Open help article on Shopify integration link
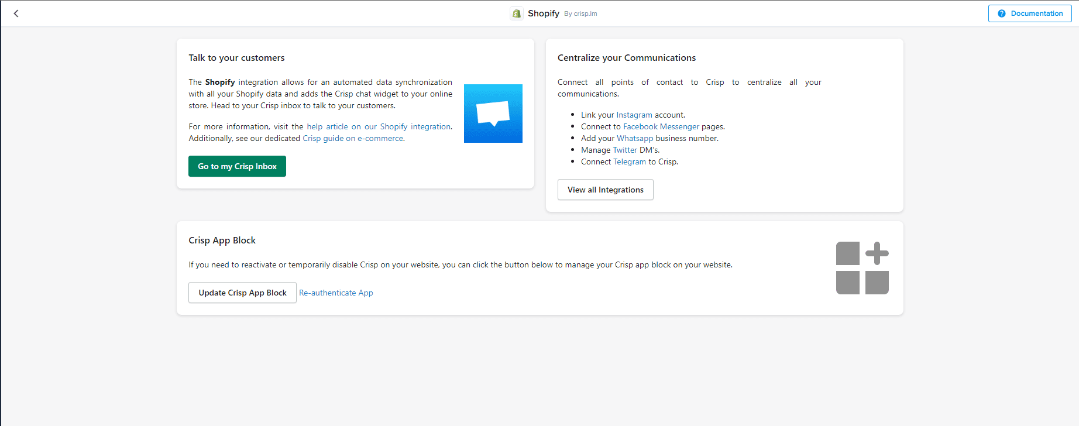Viewport: 1079px width, 426px height. click(379, 126)
